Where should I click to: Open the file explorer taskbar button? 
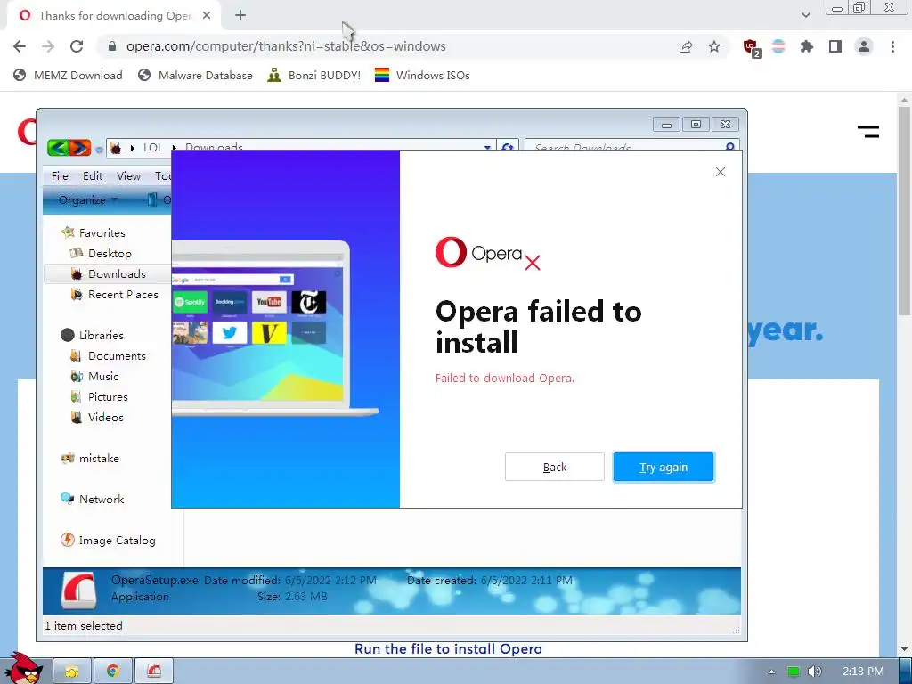click(x=72, y=672)
